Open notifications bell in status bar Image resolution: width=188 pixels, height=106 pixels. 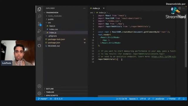[x=184, y=99]
